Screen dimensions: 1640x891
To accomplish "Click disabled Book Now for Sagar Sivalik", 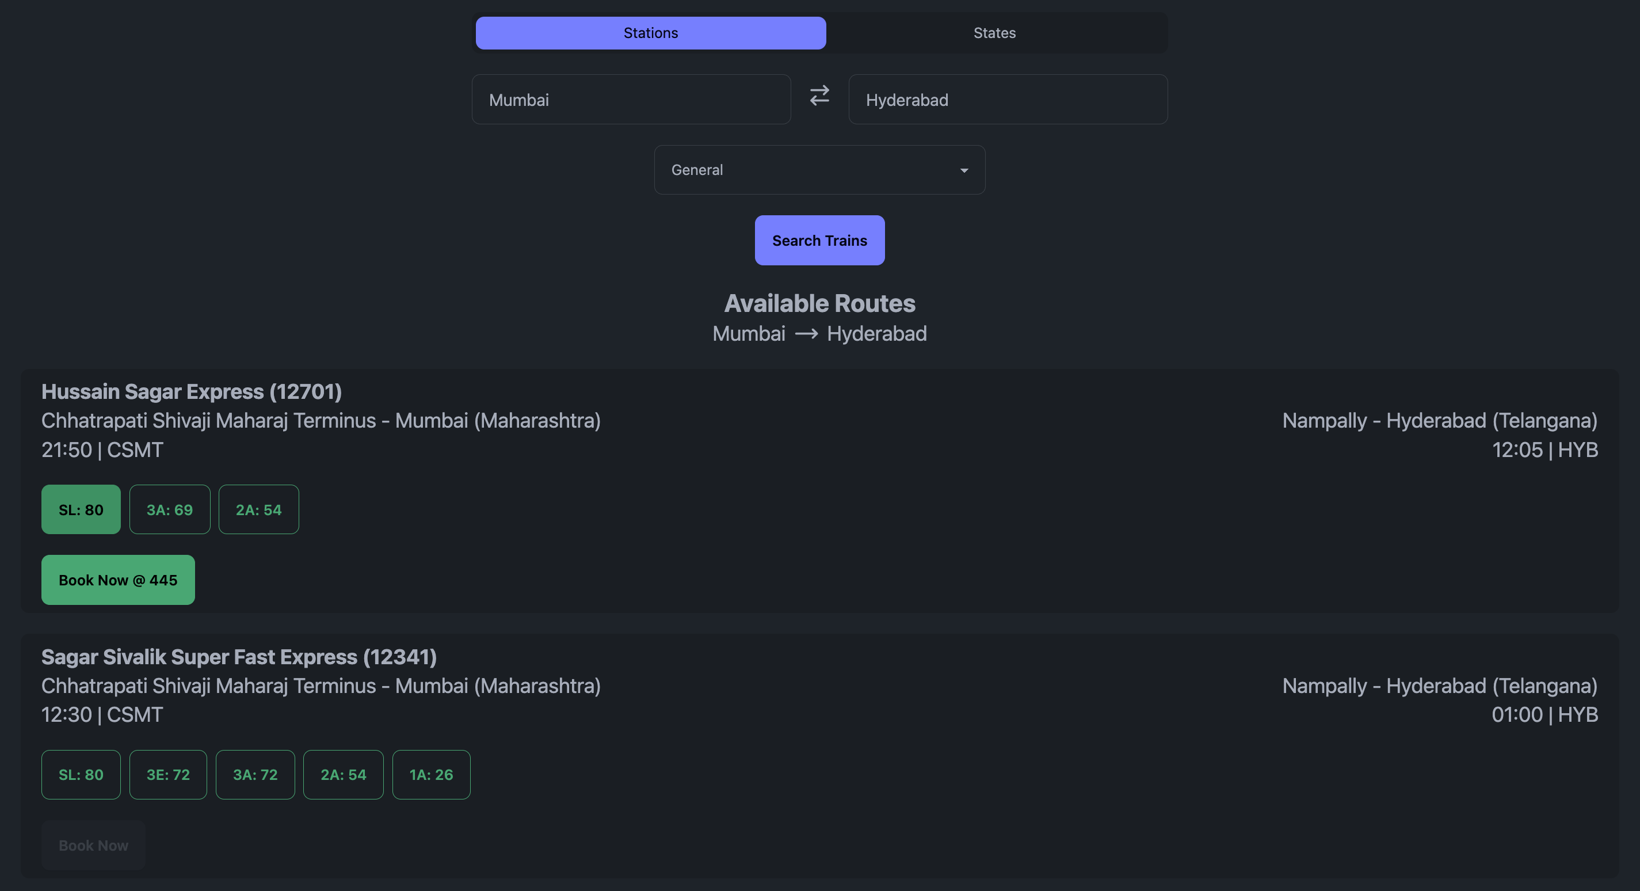I will [93, 845].
